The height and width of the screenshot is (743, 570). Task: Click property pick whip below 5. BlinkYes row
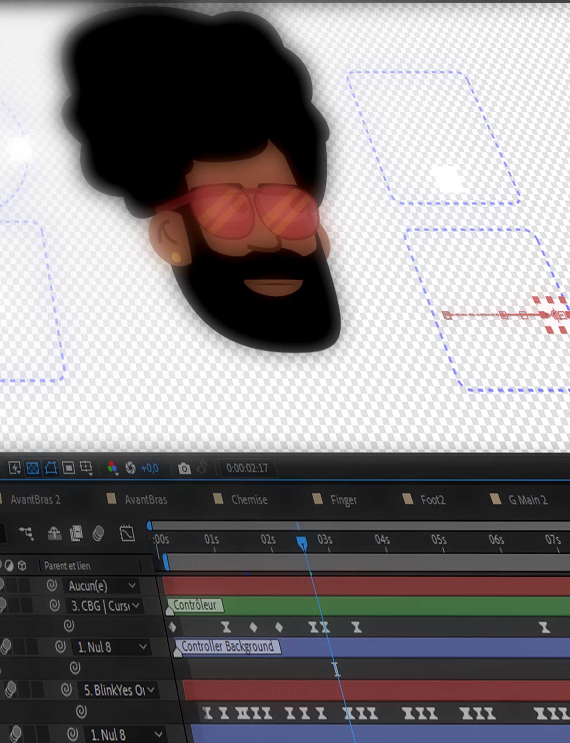(81, 711)
